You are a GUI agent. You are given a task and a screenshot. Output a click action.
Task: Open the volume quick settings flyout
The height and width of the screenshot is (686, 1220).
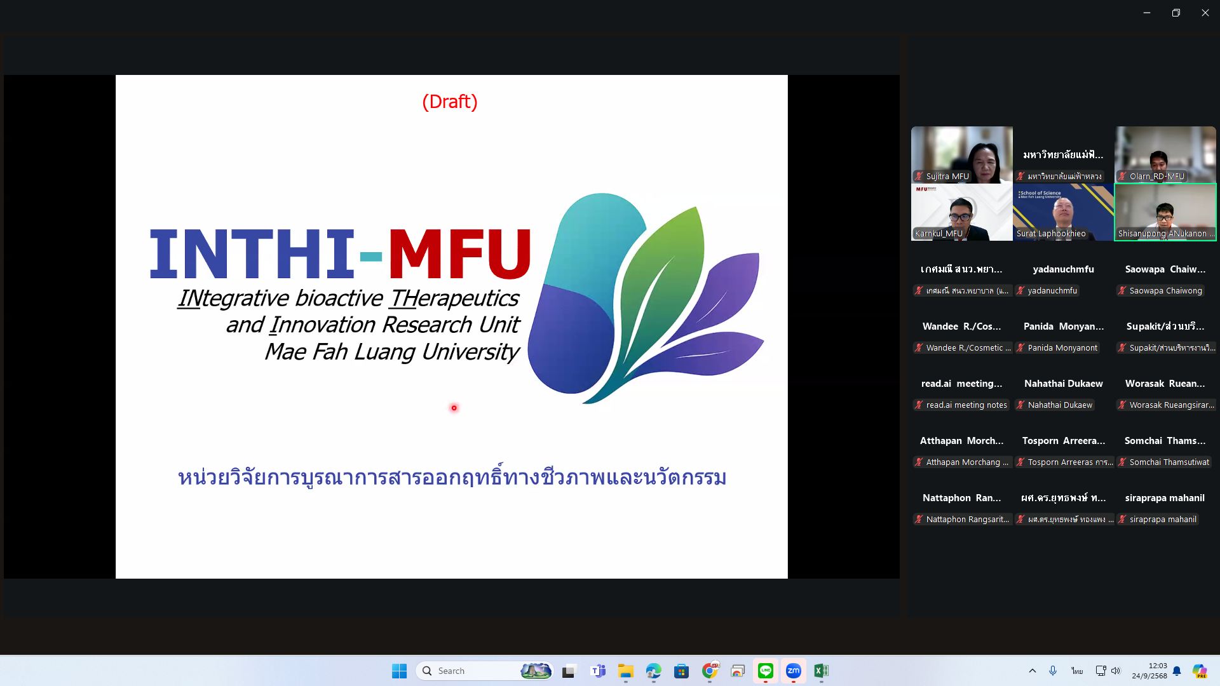1116,671
